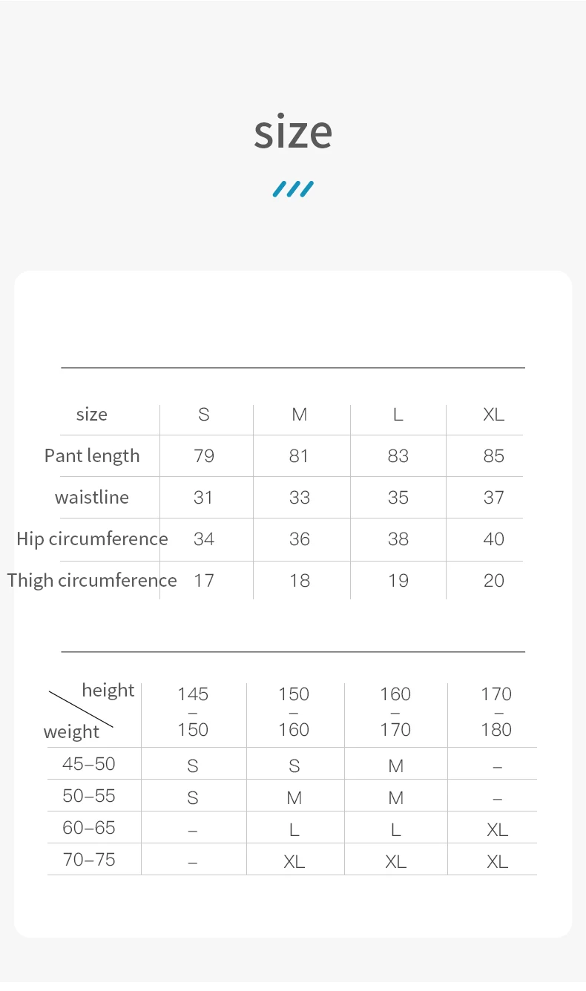Select the XL column header
The width and height of the screenshot is (586, 991).
click(x=494, y=415)
